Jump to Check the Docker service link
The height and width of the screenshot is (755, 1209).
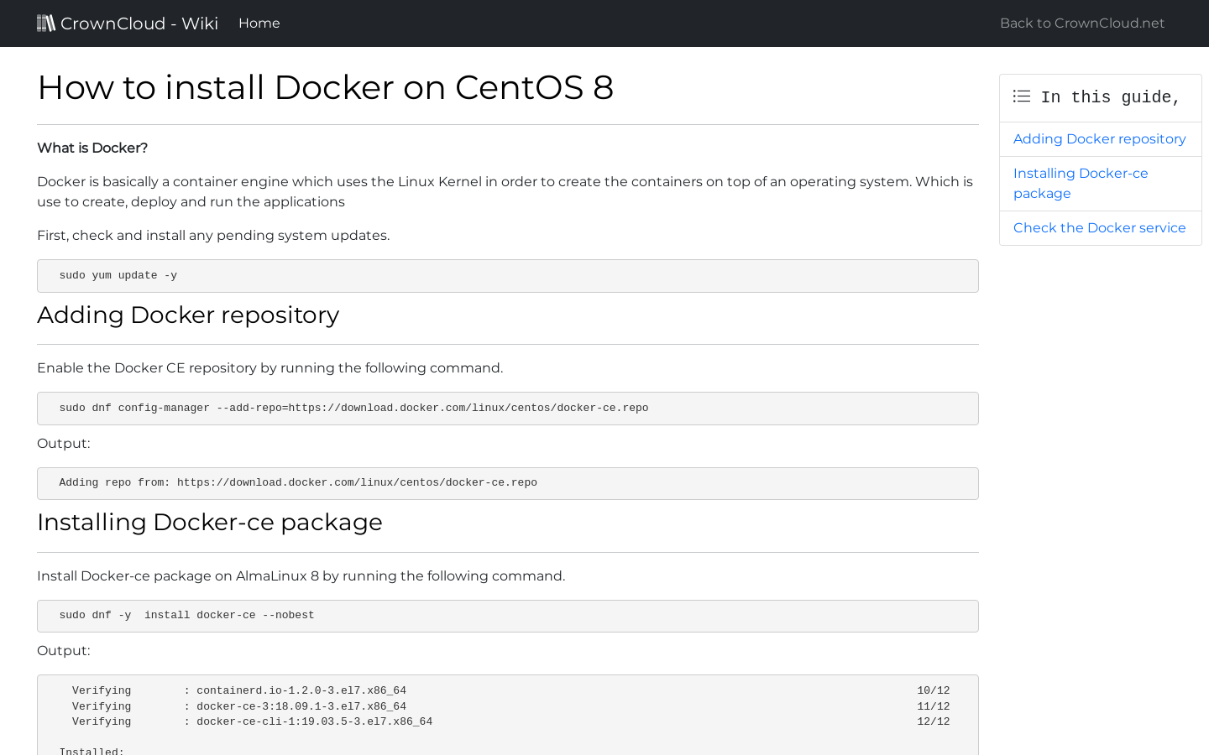tap(1099, 228)
